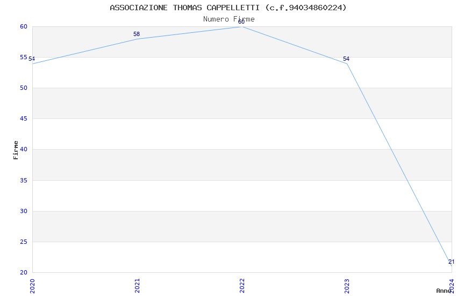Click the y-axis tick value 35
Image resolution: width=457 pixels, height=296 pixels.
tap(24, 180)
